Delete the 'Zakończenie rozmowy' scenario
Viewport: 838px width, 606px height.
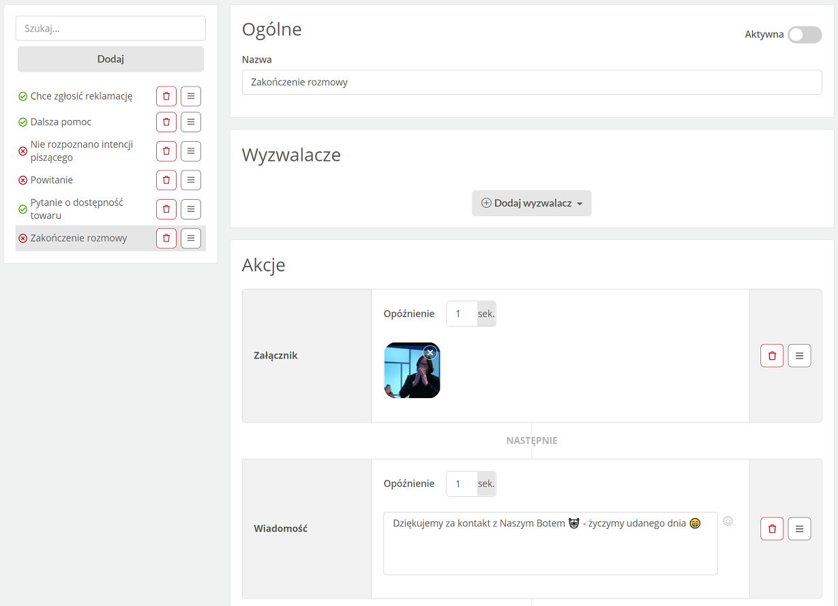coord(166,238)
